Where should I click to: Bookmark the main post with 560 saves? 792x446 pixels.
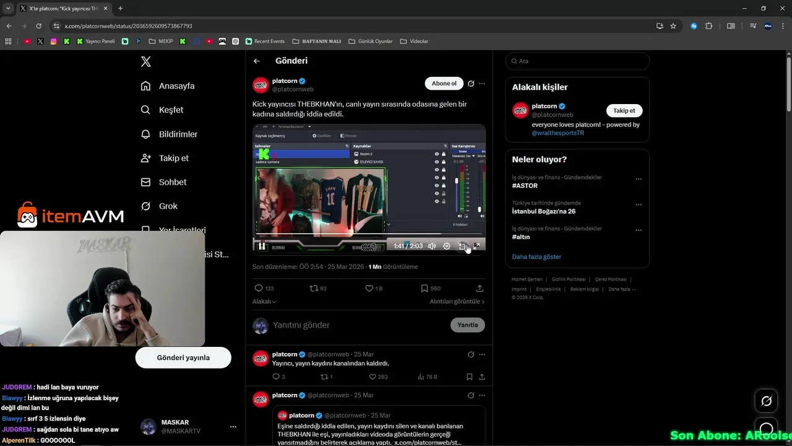pyautogui.click(x=430, y=289)
